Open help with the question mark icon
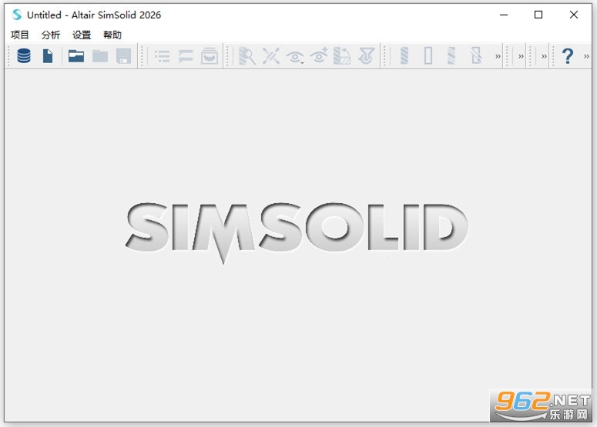This screenshot has height=427, width=597. click(567, 56)
